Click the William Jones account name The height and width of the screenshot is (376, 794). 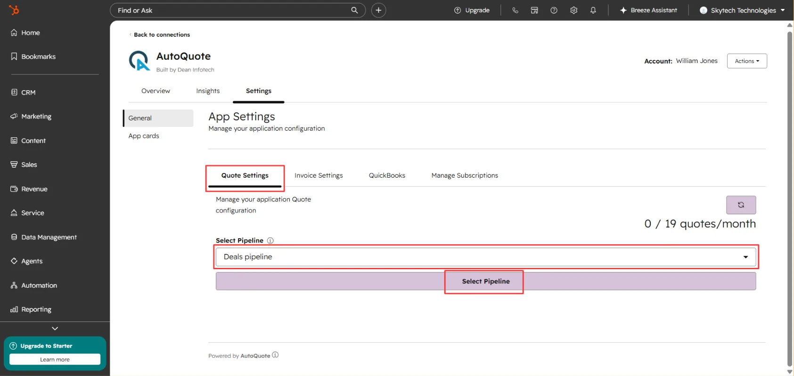[696, 61]
